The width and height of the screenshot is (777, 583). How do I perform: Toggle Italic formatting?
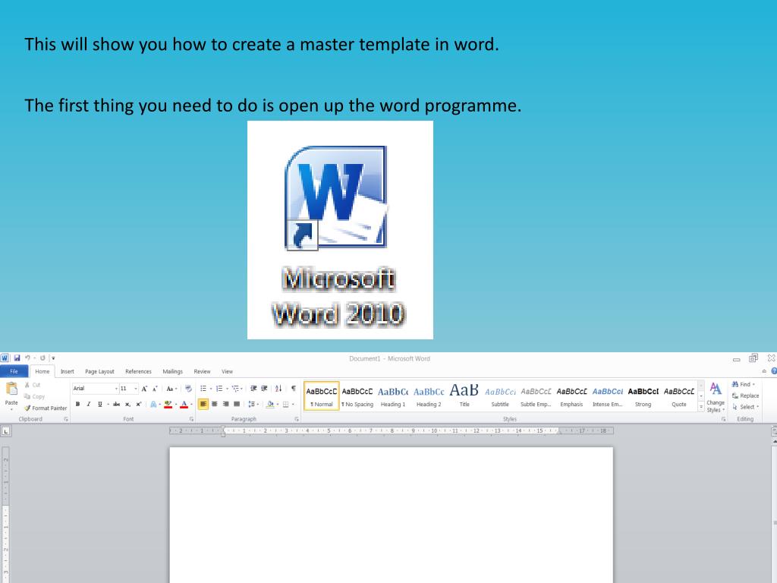(89, 404)
